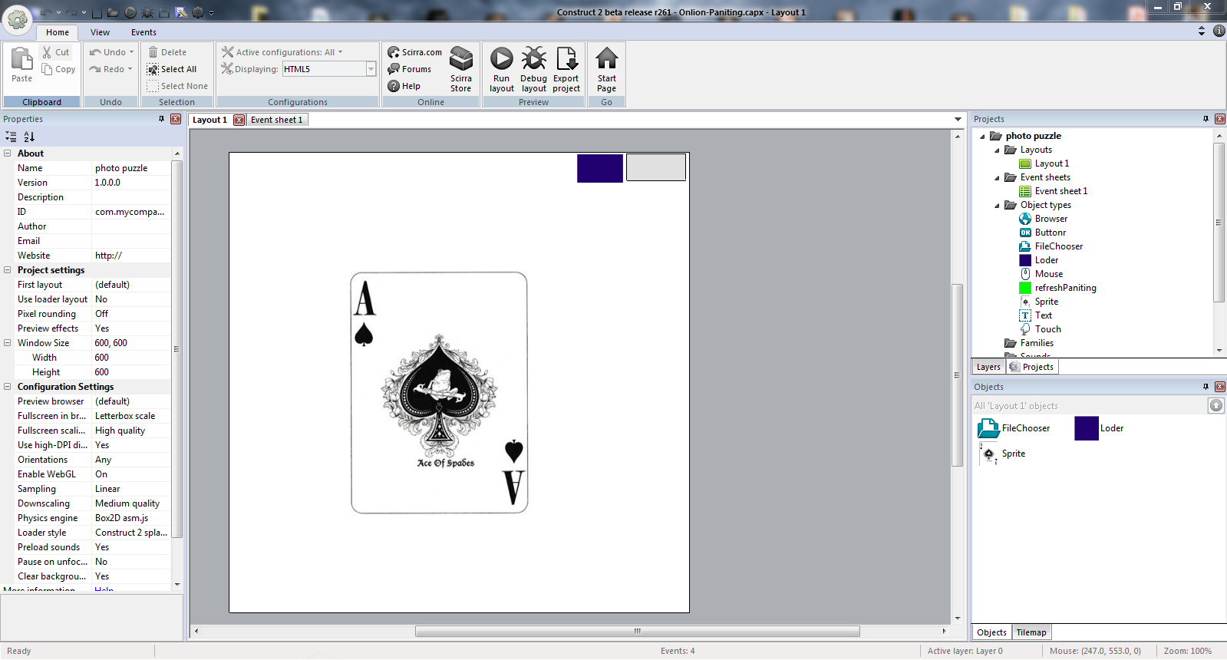Collapse the Configuration Settings section

coord(8,387)
